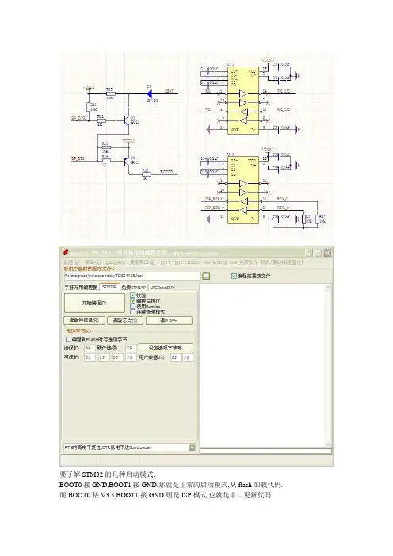Click the 开始编程(P) button
Image resolution: width=393 pixels, height=556 pixels.
94,303
